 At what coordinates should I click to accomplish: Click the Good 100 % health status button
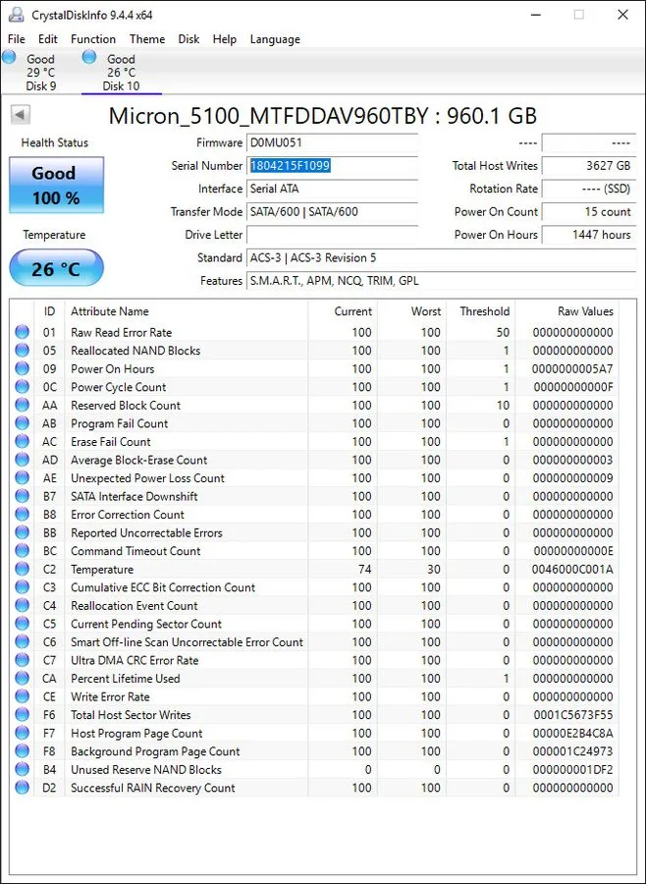pos(56,185)
